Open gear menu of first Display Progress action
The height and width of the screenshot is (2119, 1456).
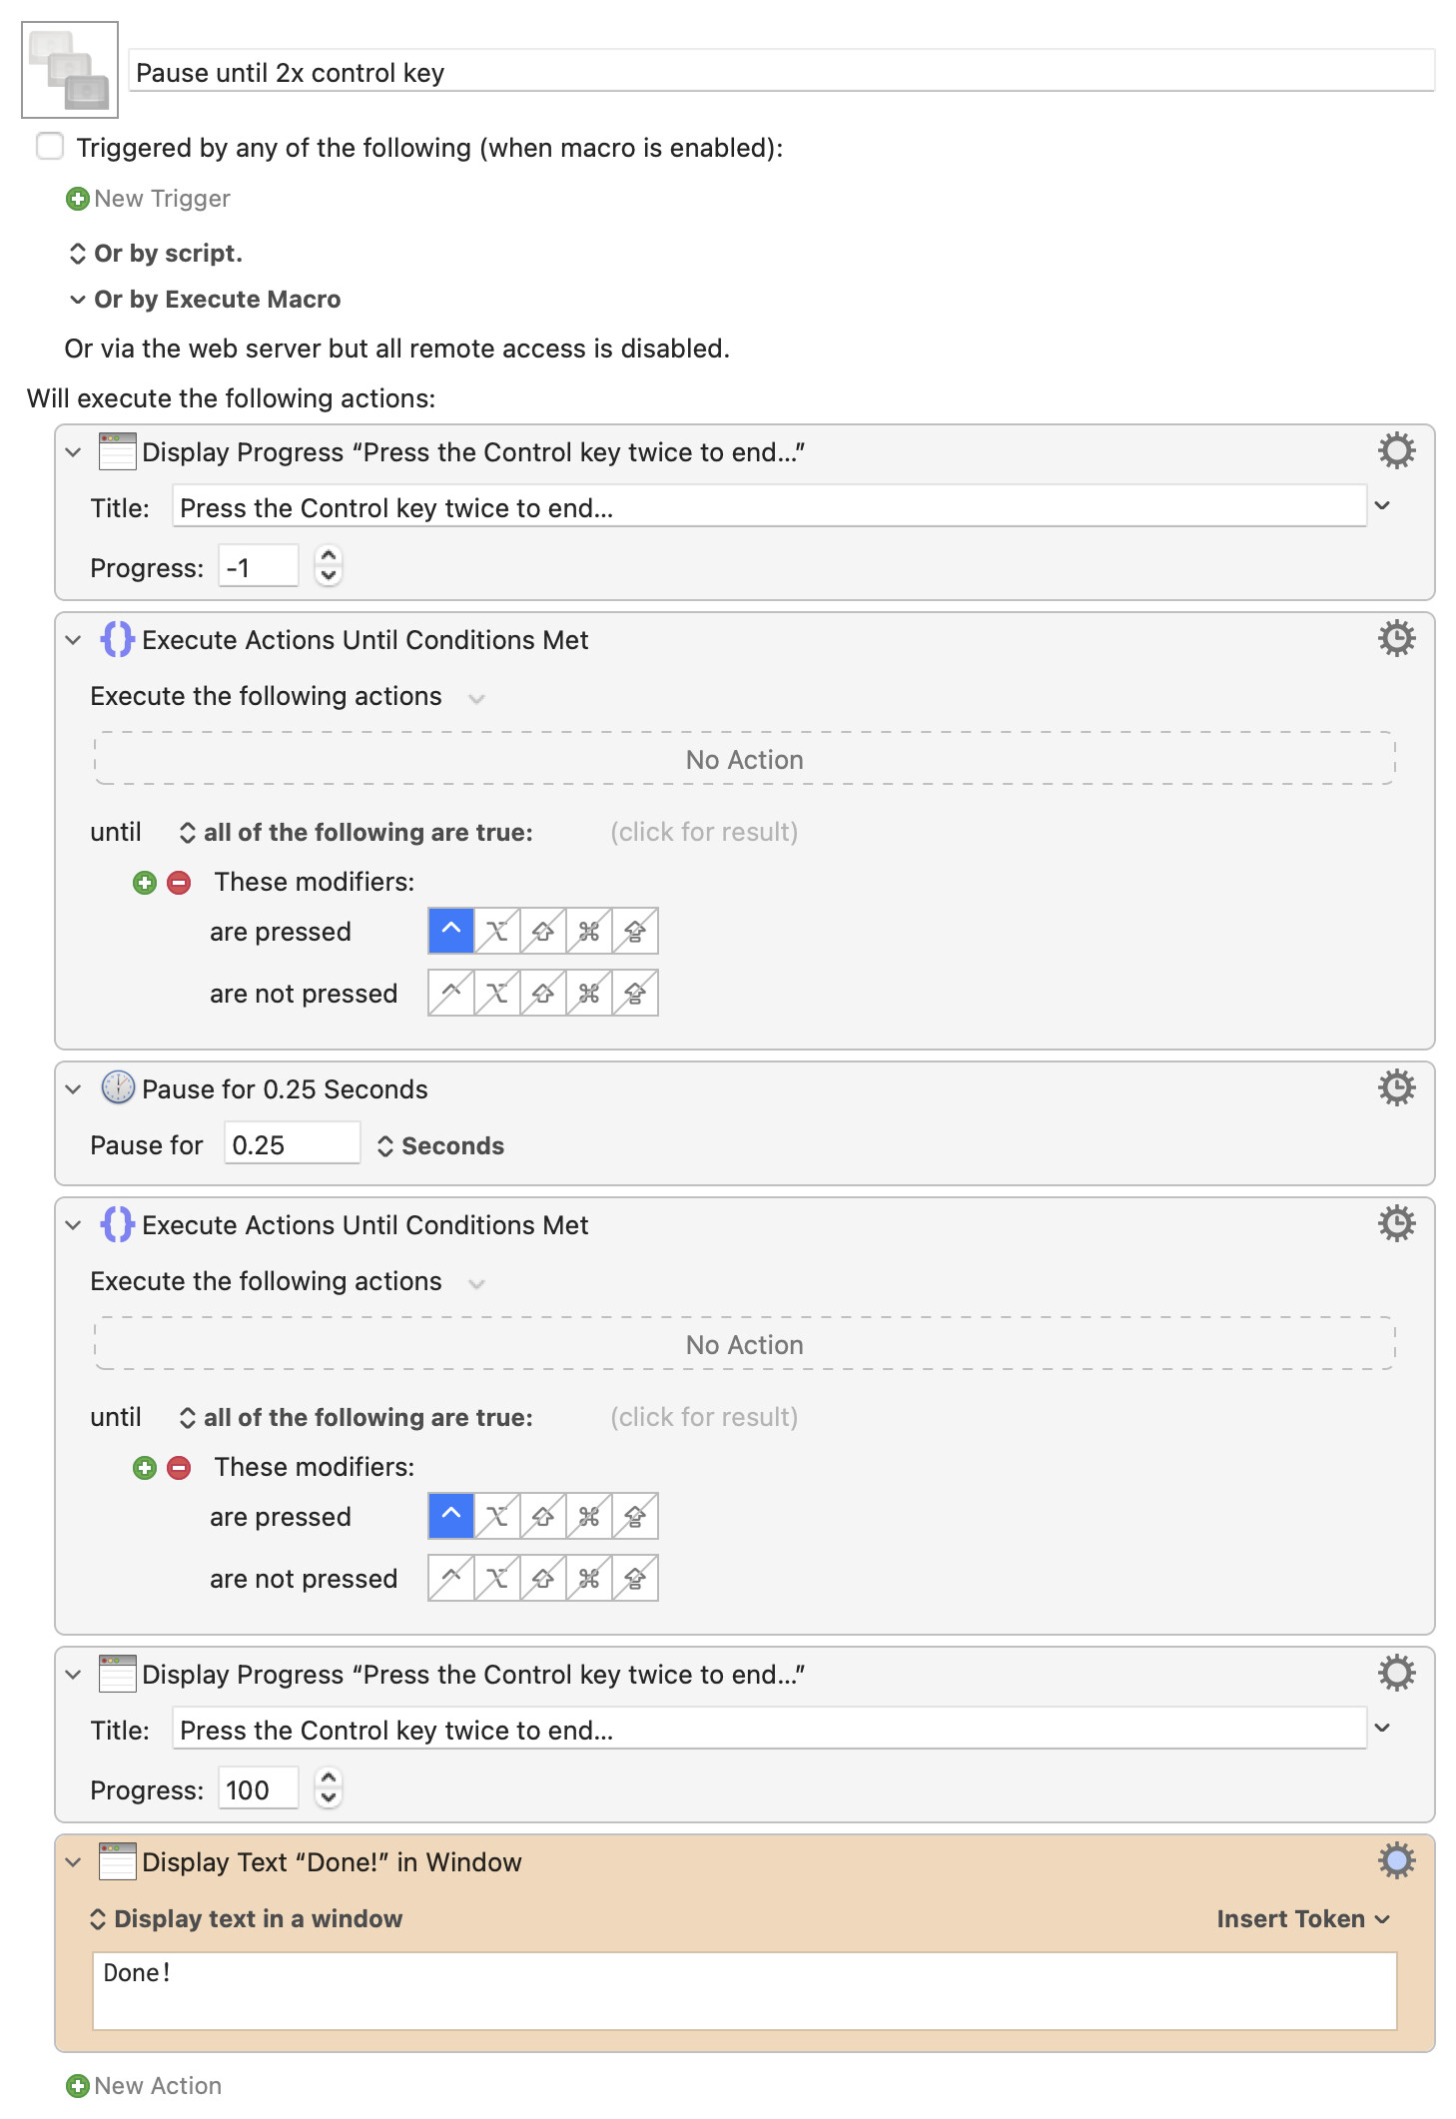(1396, 451)
